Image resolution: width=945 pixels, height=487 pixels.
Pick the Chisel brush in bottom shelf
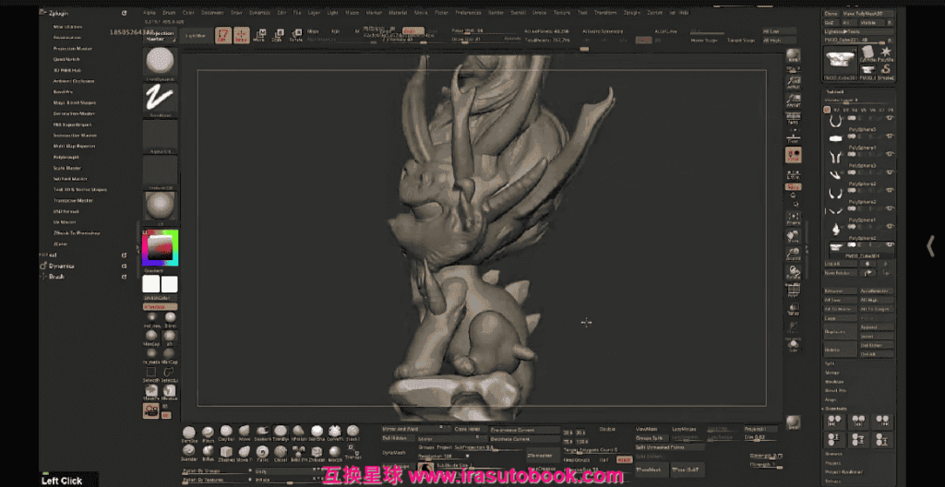pos(281,452)
